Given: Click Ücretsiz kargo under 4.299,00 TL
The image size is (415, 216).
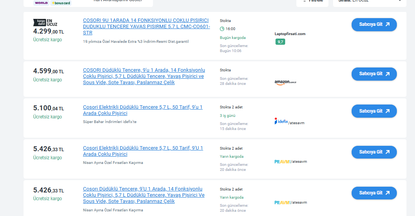Looking at the screenshot, I should [48, 40].
